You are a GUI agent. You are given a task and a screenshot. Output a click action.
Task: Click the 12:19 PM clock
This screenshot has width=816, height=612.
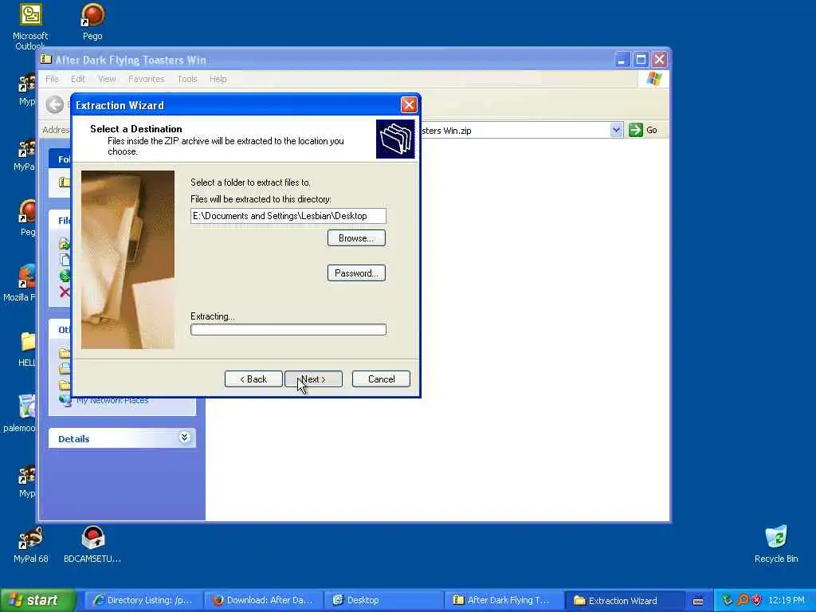coord(787,600)
